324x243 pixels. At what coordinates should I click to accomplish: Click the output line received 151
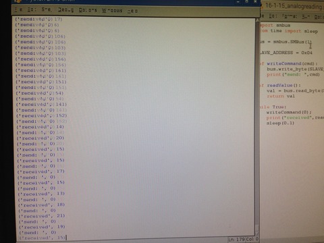click(x=41, y=82)
